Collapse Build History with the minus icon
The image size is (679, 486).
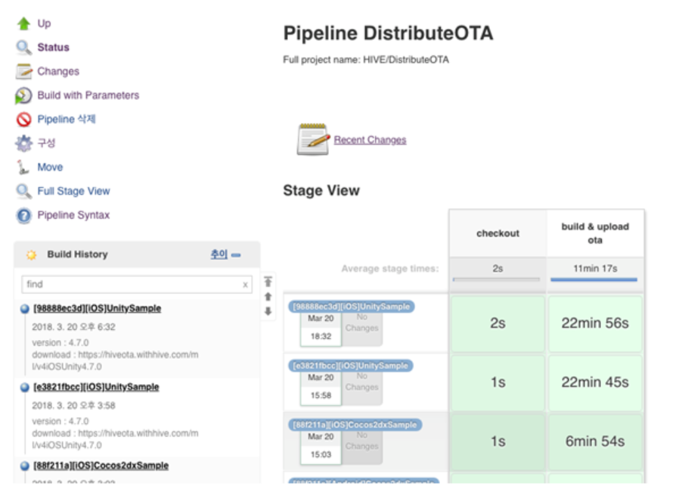tap(236, 256)
